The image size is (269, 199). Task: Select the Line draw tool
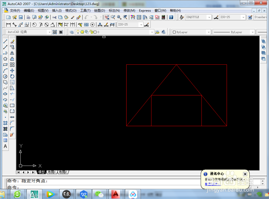[5, 41]
